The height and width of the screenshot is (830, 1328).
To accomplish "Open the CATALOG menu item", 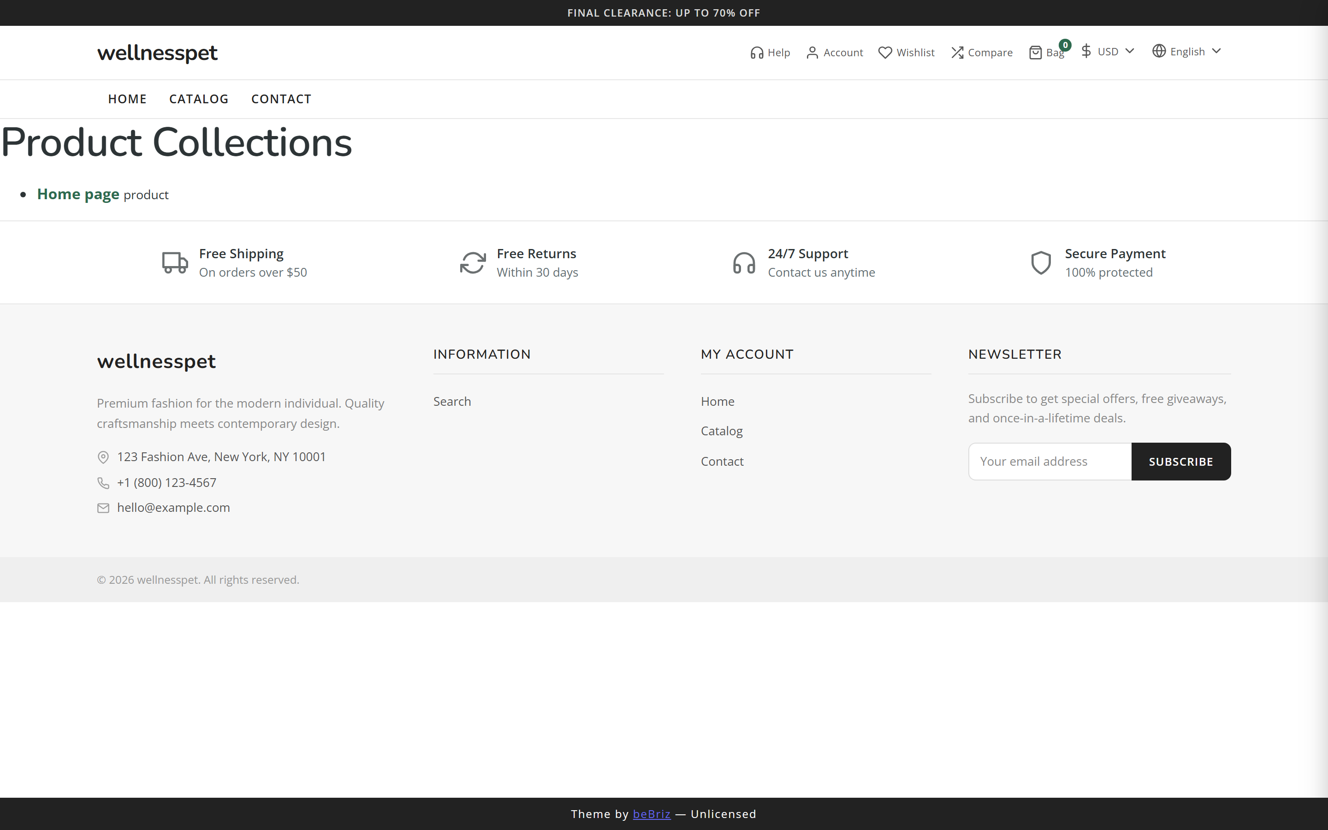I will tap(199, 99).
